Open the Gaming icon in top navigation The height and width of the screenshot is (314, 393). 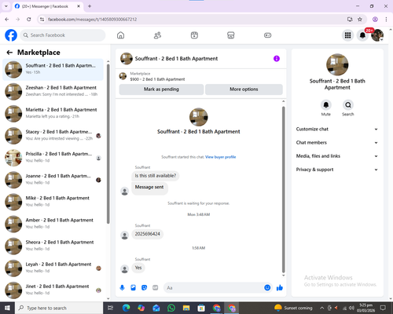[267, 35]
